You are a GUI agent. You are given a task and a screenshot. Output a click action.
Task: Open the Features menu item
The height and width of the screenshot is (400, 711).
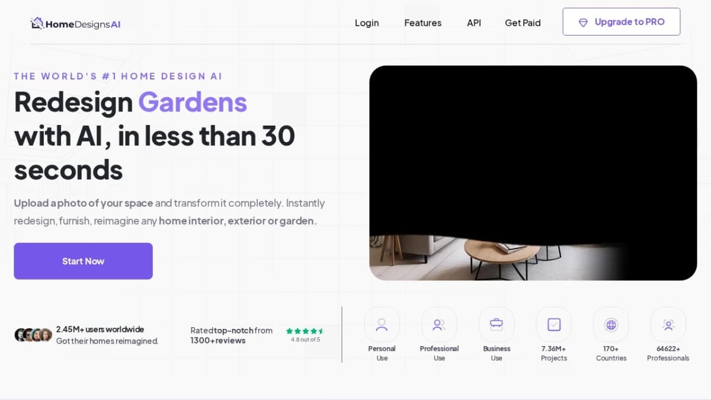click(x=422, y=23)
